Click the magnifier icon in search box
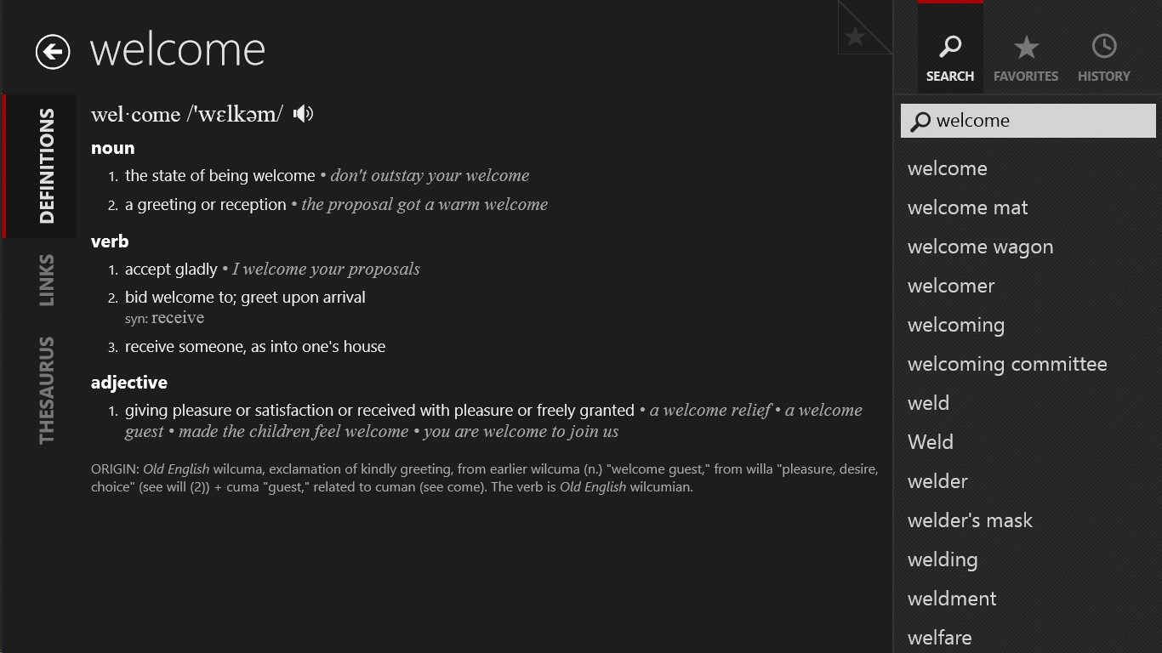 point(920,122)
